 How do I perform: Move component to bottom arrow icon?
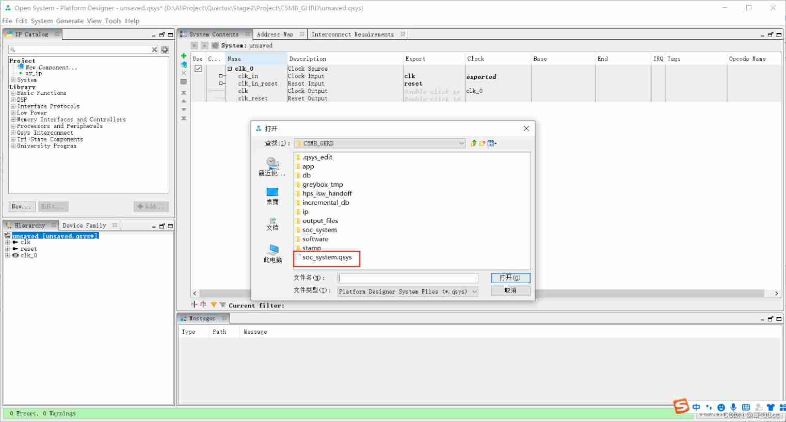coord(183,119)
